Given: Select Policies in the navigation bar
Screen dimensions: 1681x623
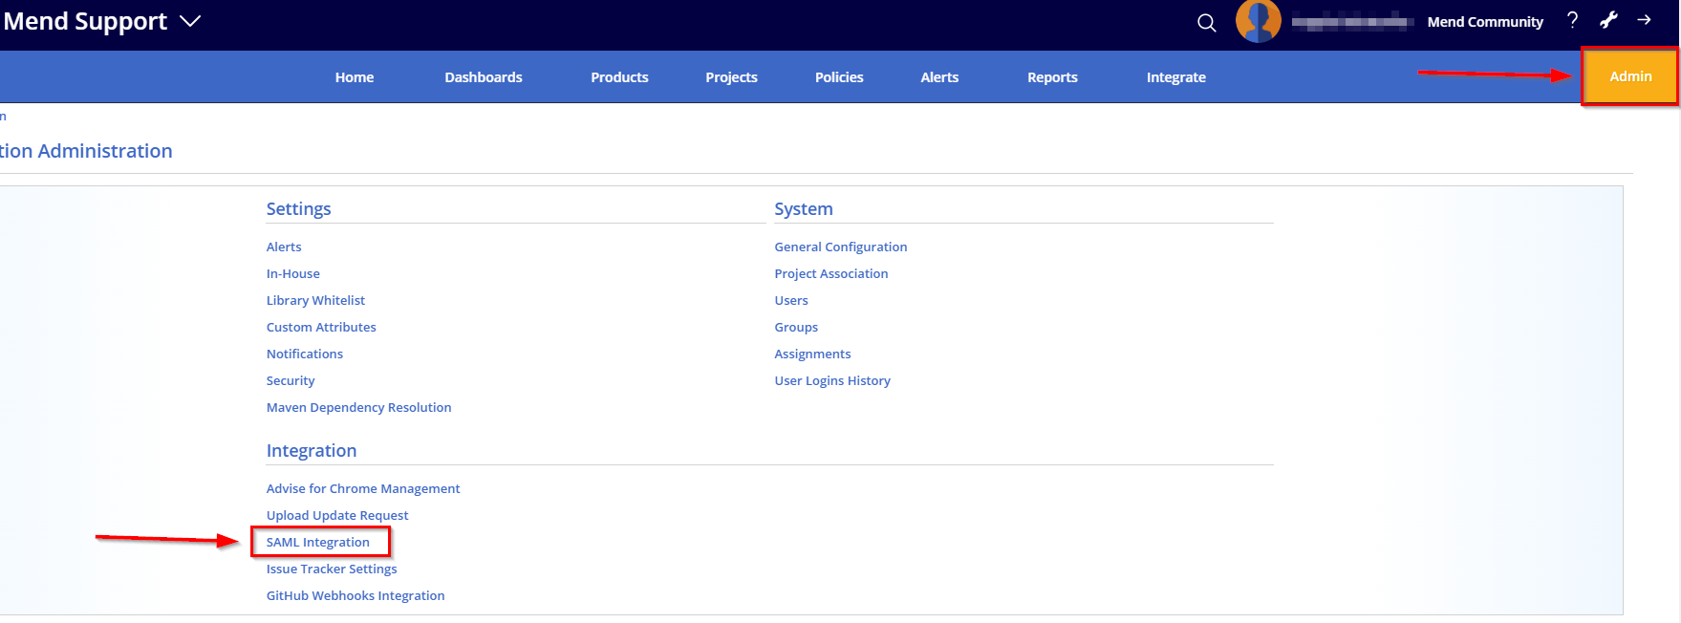Looking at the screenshot, I should tap(838, 77).
